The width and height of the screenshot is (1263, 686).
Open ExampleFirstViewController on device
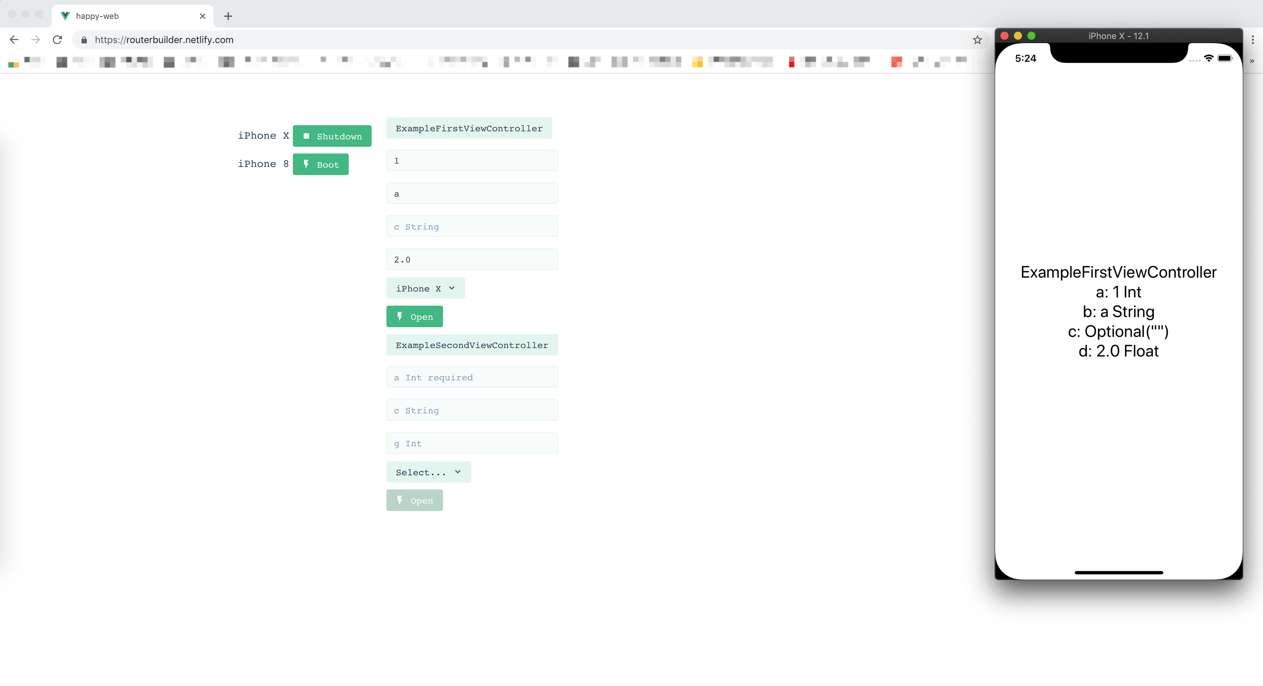[x=414, y=316]
